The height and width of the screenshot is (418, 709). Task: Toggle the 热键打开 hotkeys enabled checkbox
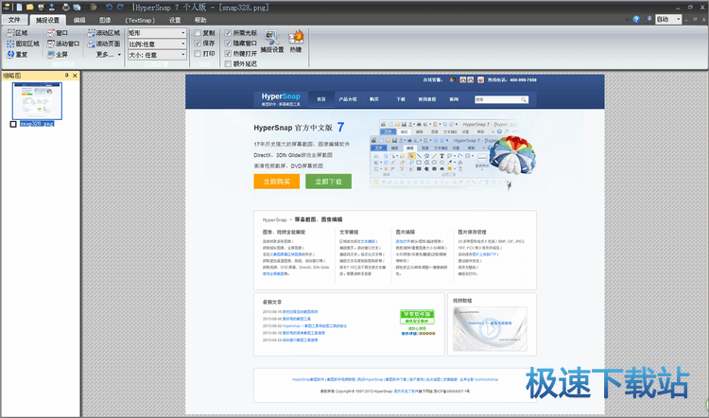228,53
